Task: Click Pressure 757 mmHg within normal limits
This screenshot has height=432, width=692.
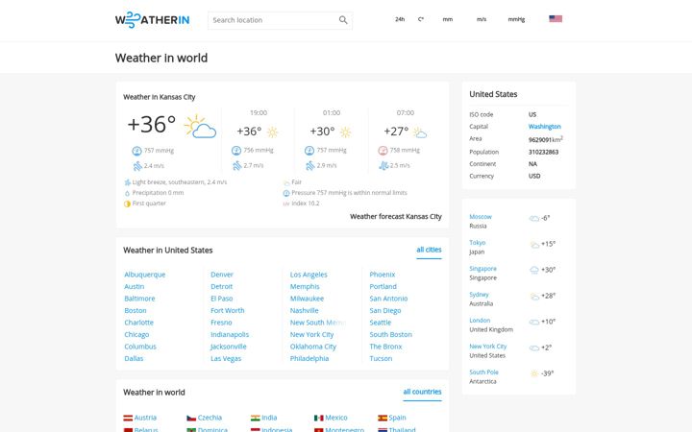Action: [x=349, y=193]
